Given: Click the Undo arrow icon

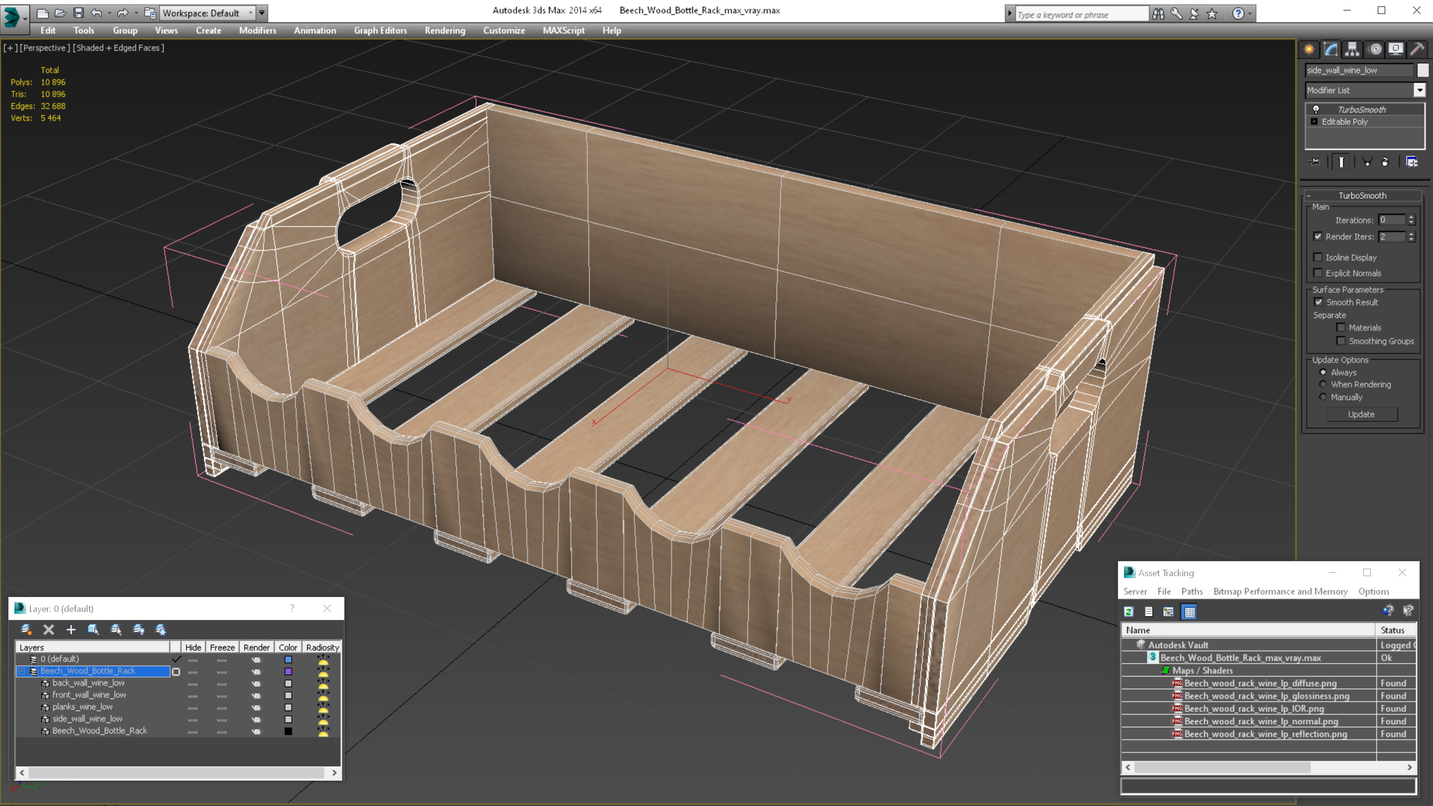Looking at the screenshot, I should point(96,13).
